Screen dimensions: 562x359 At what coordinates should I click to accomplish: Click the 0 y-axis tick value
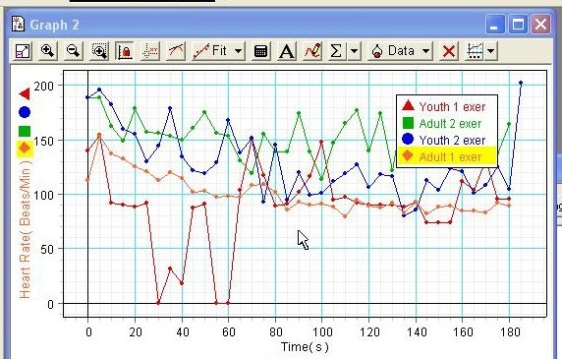[x=50, y=304]
